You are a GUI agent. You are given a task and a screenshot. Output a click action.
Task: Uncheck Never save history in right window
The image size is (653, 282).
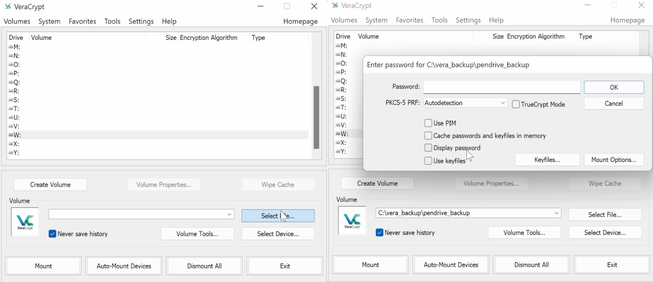coord(379,233)
